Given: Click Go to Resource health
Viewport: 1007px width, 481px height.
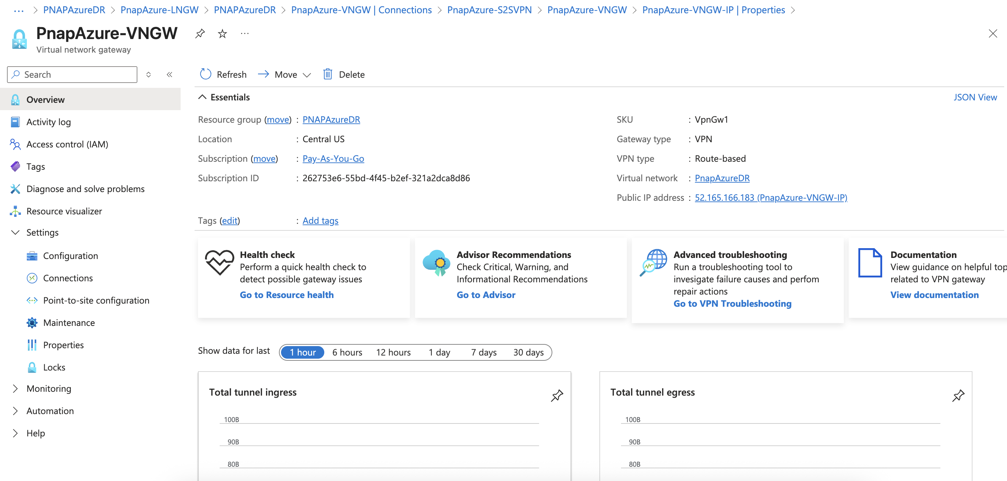Looking at the screenshot, I should click(287, 295).
